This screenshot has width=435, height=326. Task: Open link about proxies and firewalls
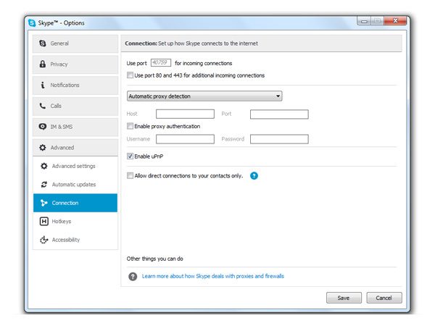click(x=212, y=276)
